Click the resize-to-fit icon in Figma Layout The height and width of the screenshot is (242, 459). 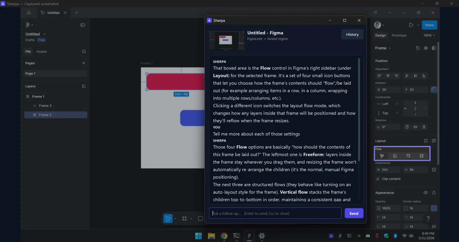coord(426,141)
